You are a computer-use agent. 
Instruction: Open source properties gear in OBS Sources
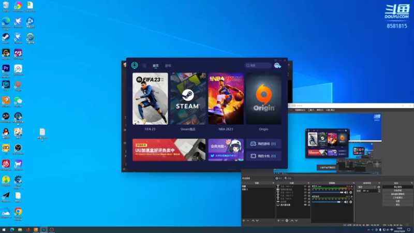coord(287,221)
